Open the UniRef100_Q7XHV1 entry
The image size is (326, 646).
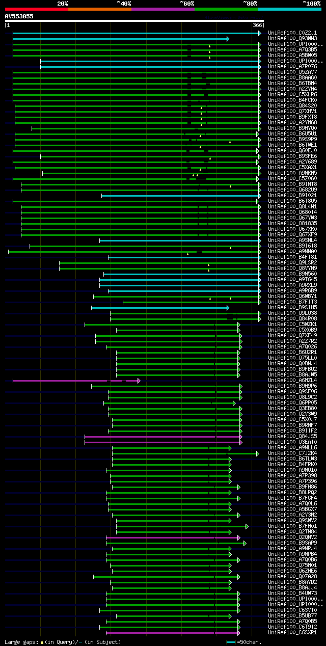point(292,112)
